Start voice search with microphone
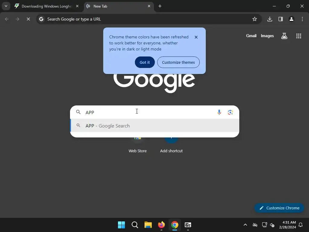 tap(219, 112)
